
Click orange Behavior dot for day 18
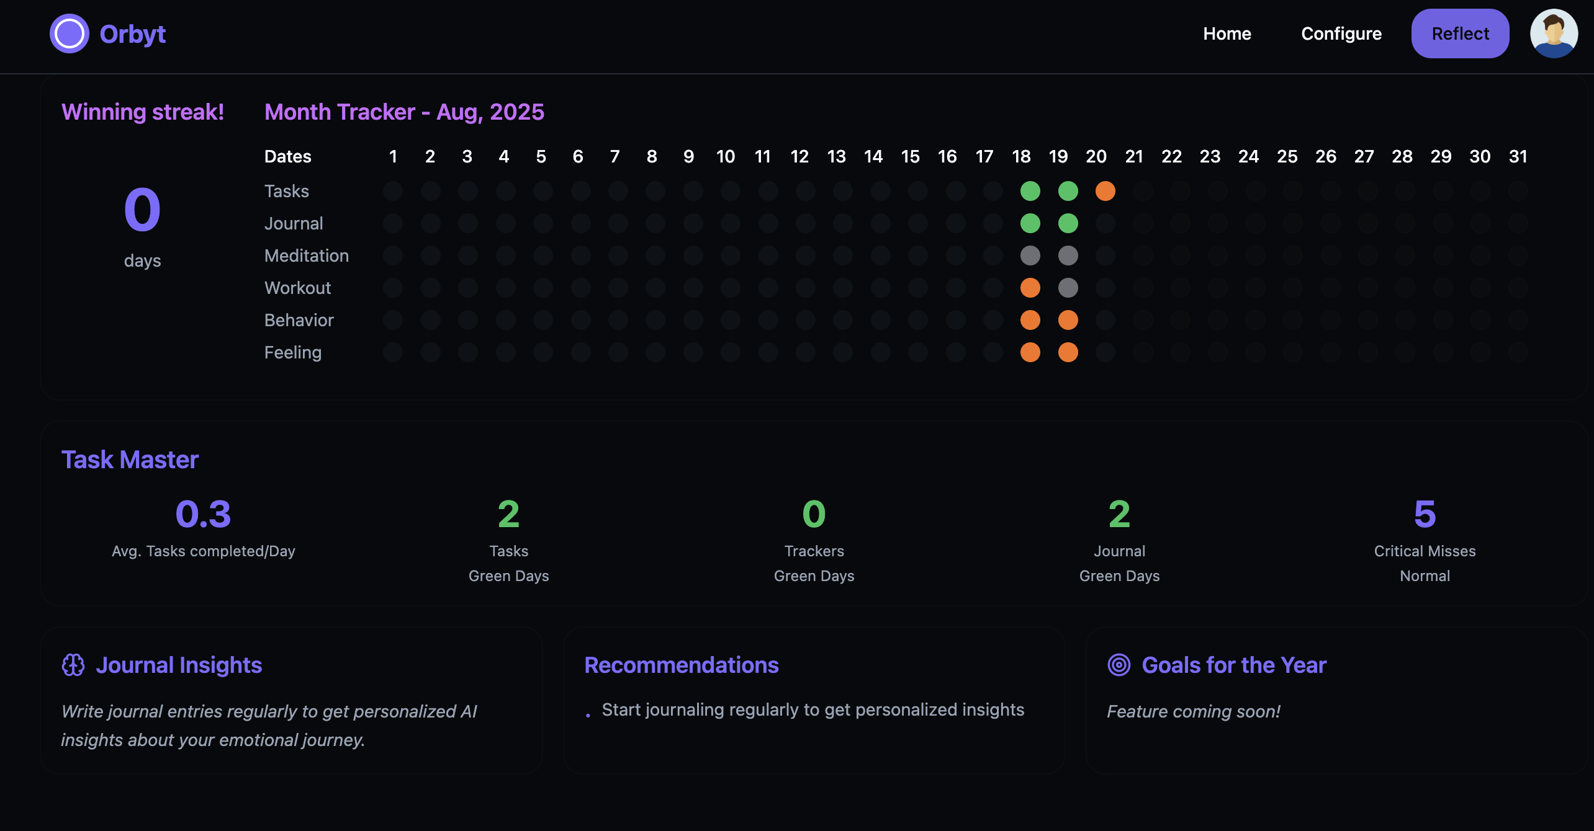point(1030,320)
